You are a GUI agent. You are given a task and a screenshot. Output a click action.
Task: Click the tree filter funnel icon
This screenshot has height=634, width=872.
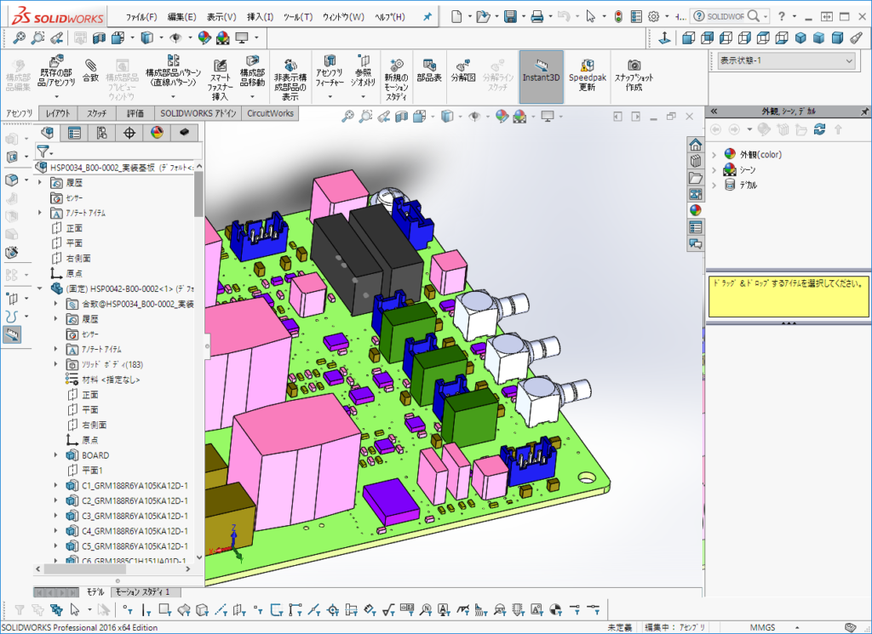click(43, 151)
